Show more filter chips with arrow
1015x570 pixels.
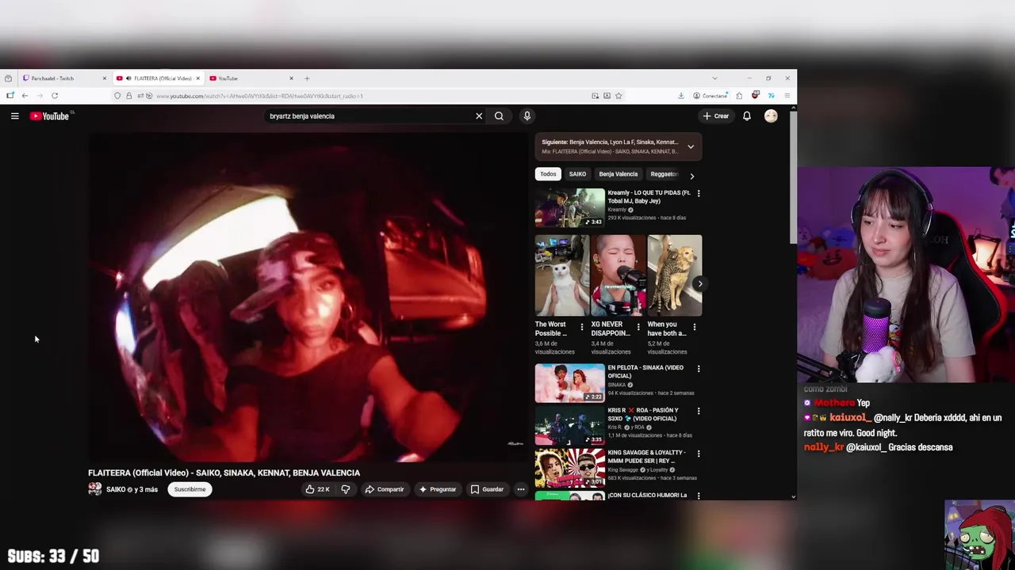point(691,176)
